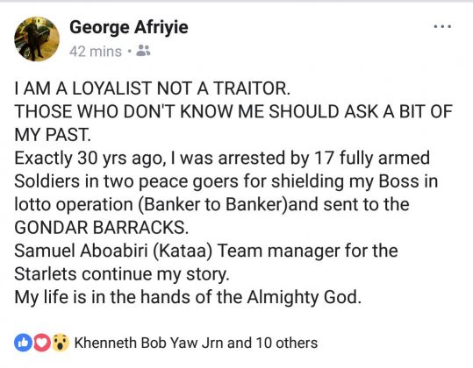Open George Afriyie's round profile picture
Viewport: 473px width, 368px height.
click(37, 39)
